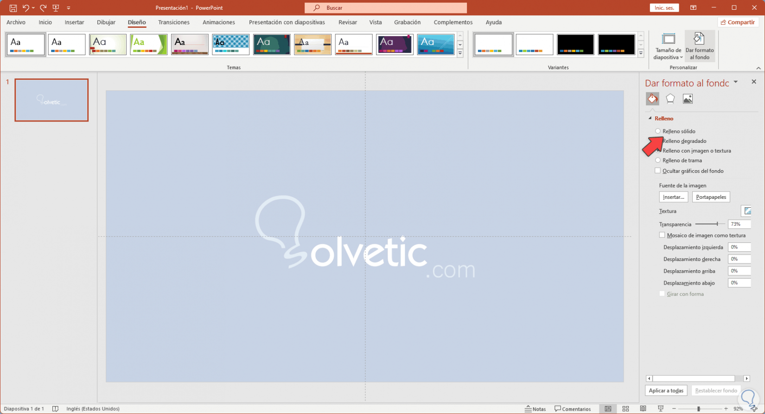Select Relleno sólido radio button
The image size is (765, 414).
click(657, 131)
